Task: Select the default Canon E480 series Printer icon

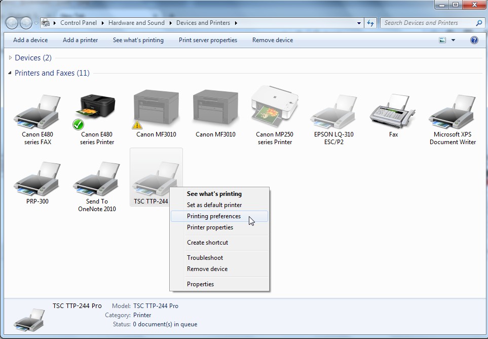Action: pos(97,112)
